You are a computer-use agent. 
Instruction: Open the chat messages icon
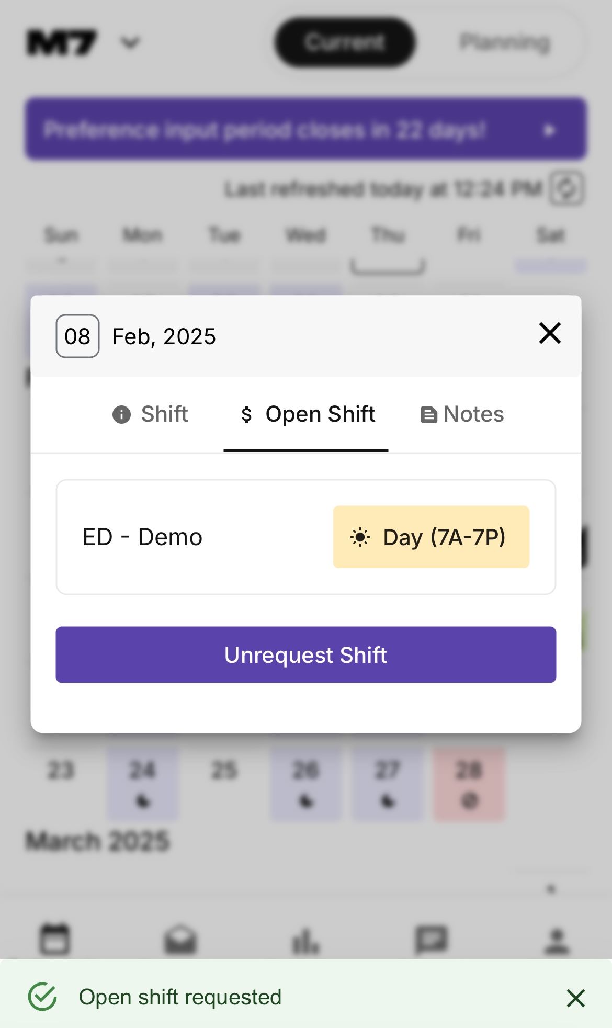coord(432,940)
